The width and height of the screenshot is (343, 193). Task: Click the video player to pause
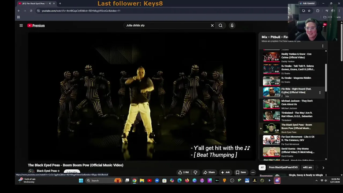(x=142, y=96)
